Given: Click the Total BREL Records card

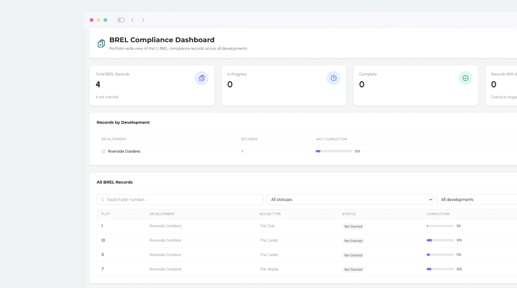Looking at the screenshot, I should click(x=152, y=86).
